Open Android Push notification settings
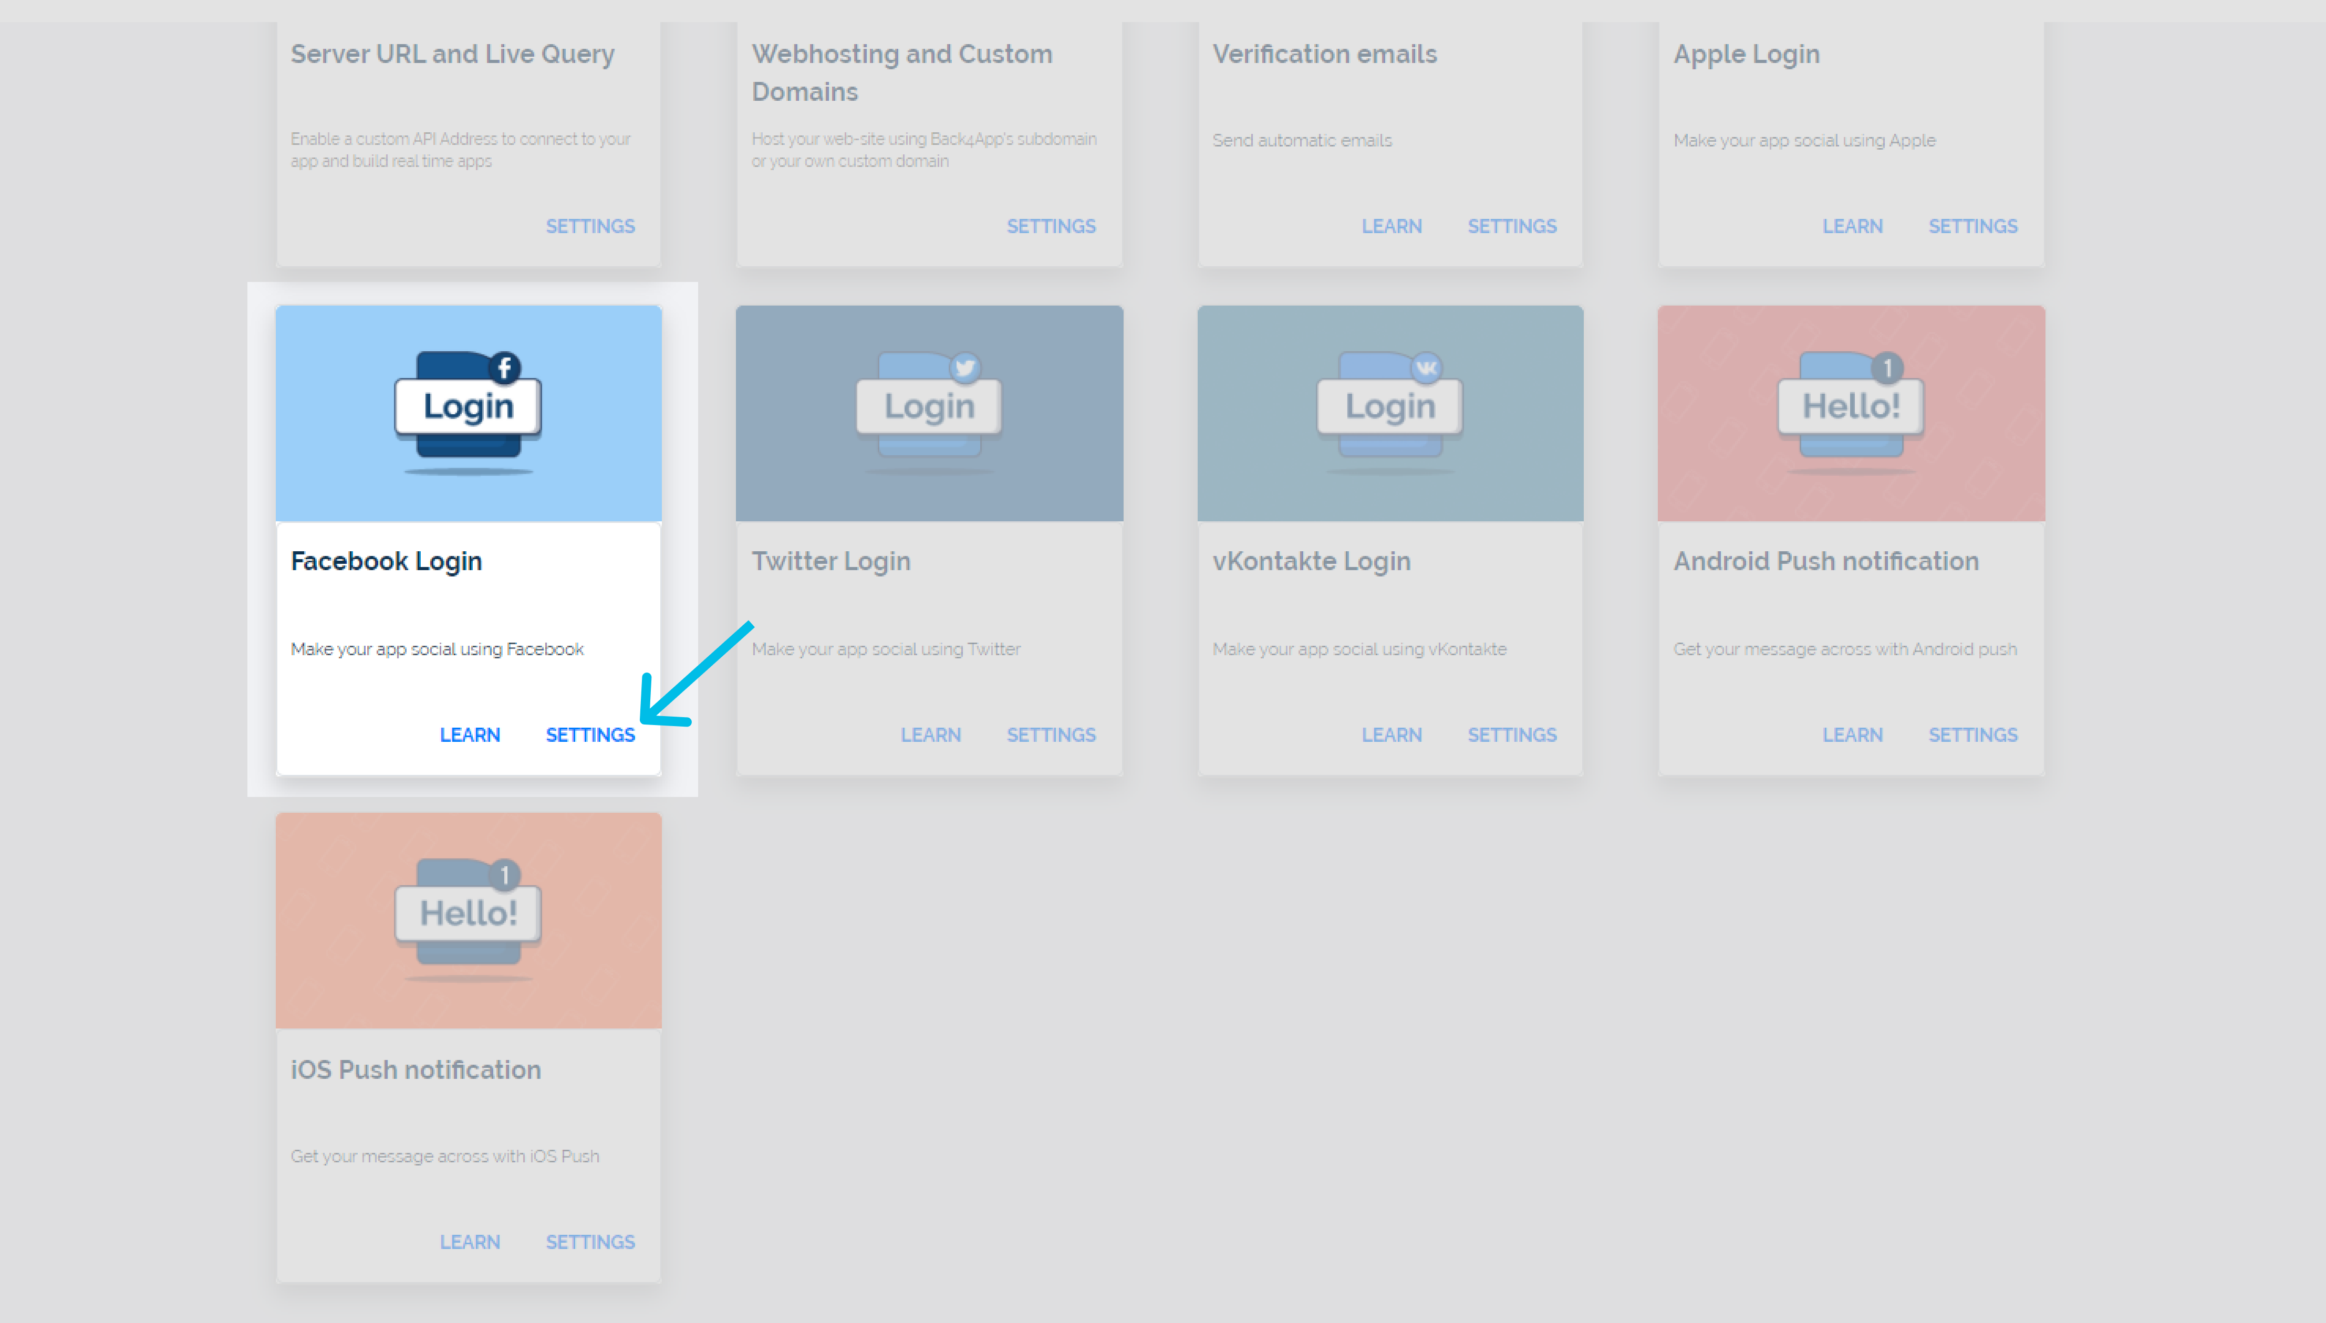Viewport: 2326px width, 1323px height. pyautogui.click(x=1972, y=734)
